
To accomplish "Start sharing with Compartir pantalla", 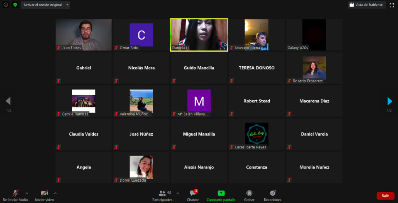I will point(221,195).
